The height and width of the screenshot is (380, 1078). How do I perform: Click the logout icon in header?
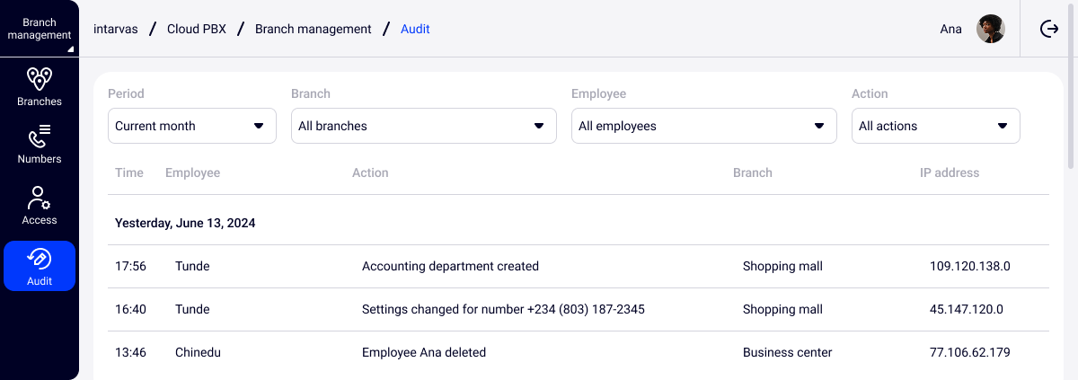[1049, 29]
